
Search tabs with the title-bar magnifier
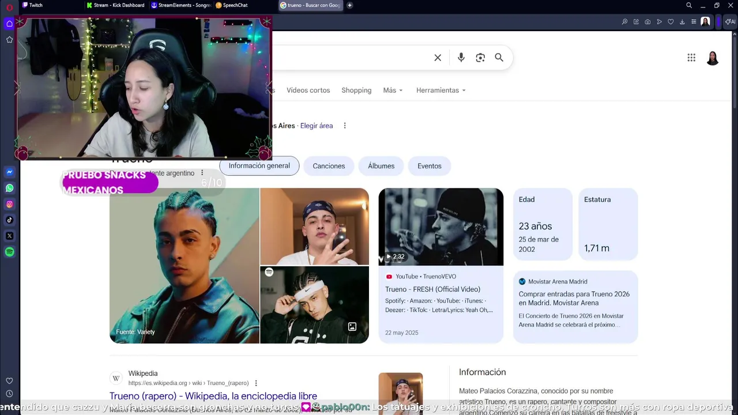click(x=689, y=5)
